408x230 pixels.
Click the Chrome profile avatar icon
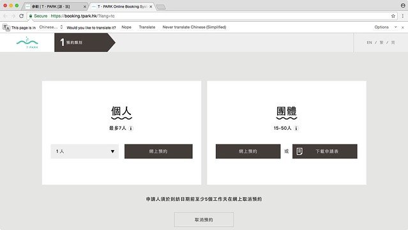click(403, 5)
